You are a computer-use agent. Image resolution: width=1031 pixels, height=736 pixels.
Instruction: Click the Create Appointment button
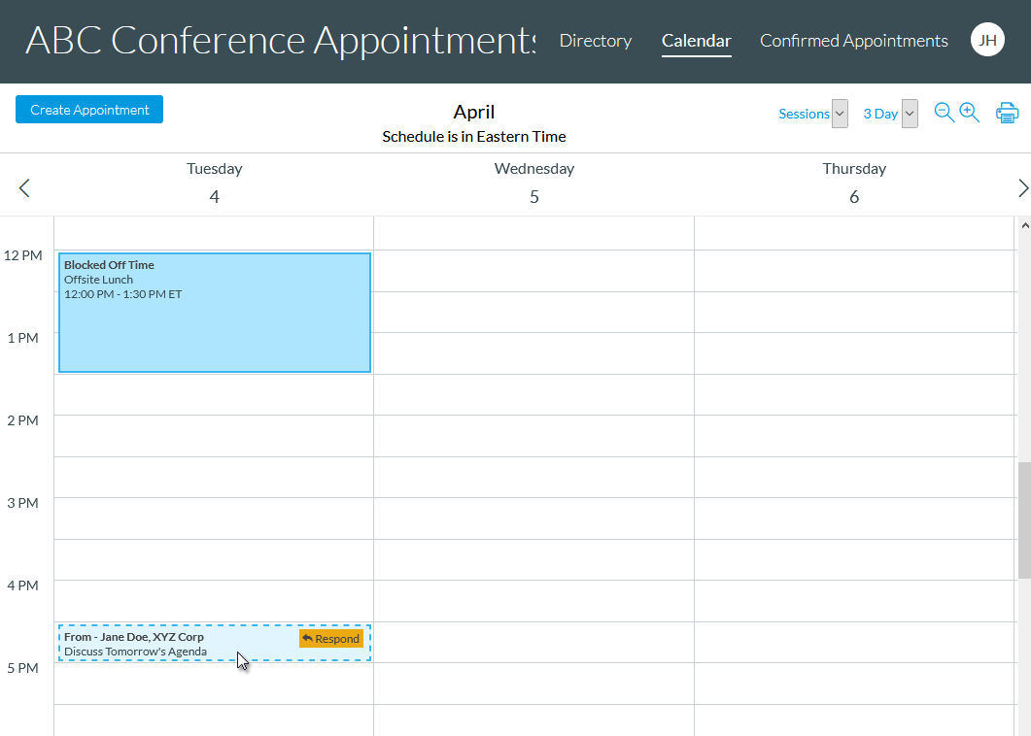[x=88, y=109]
